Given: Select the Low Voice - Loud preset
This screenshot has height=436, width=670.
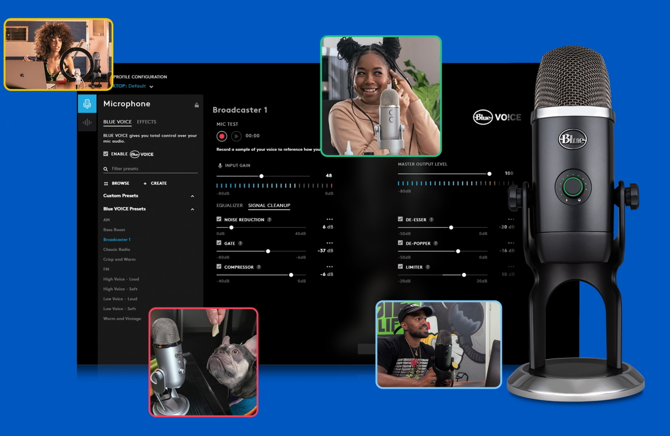Looking at the screenshot, I should click(120, 299).
